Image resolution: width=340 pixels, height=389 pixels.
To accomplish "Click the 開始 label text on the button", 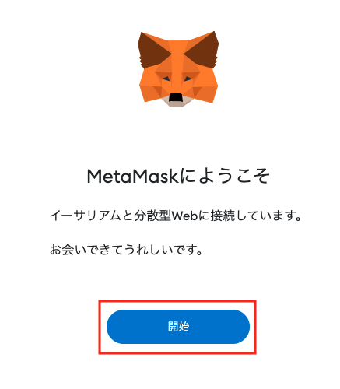I will [178, 327].
